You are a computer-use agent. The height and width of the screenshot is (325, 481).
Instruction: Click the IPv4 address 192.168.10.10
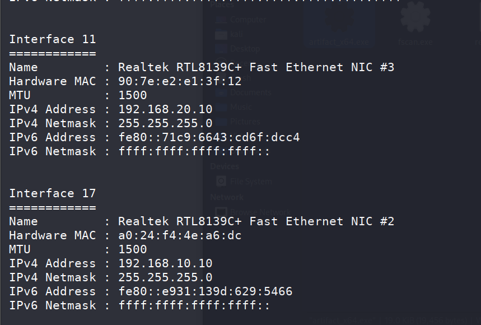point(165,263)
